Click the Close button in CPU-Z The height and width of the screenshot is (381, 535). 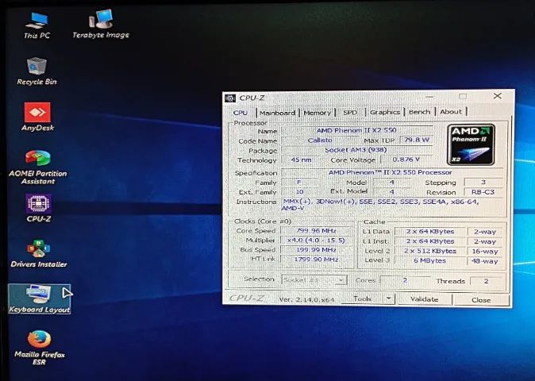pos(481,300)
